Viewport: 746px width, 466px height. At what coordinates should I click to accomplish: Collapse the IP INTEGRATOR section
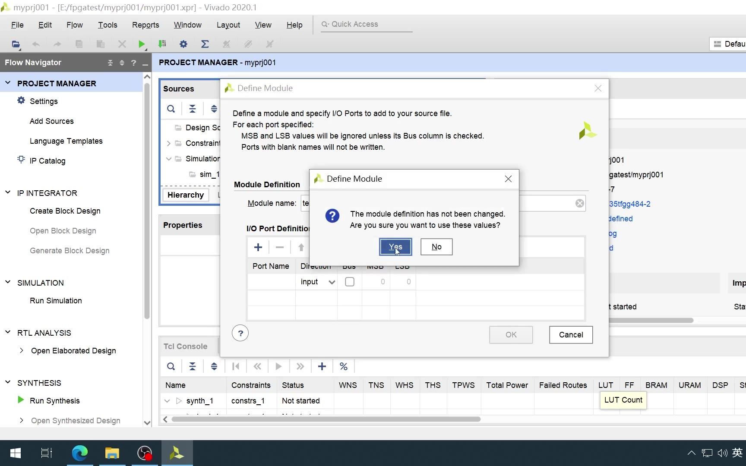(8, 192)
